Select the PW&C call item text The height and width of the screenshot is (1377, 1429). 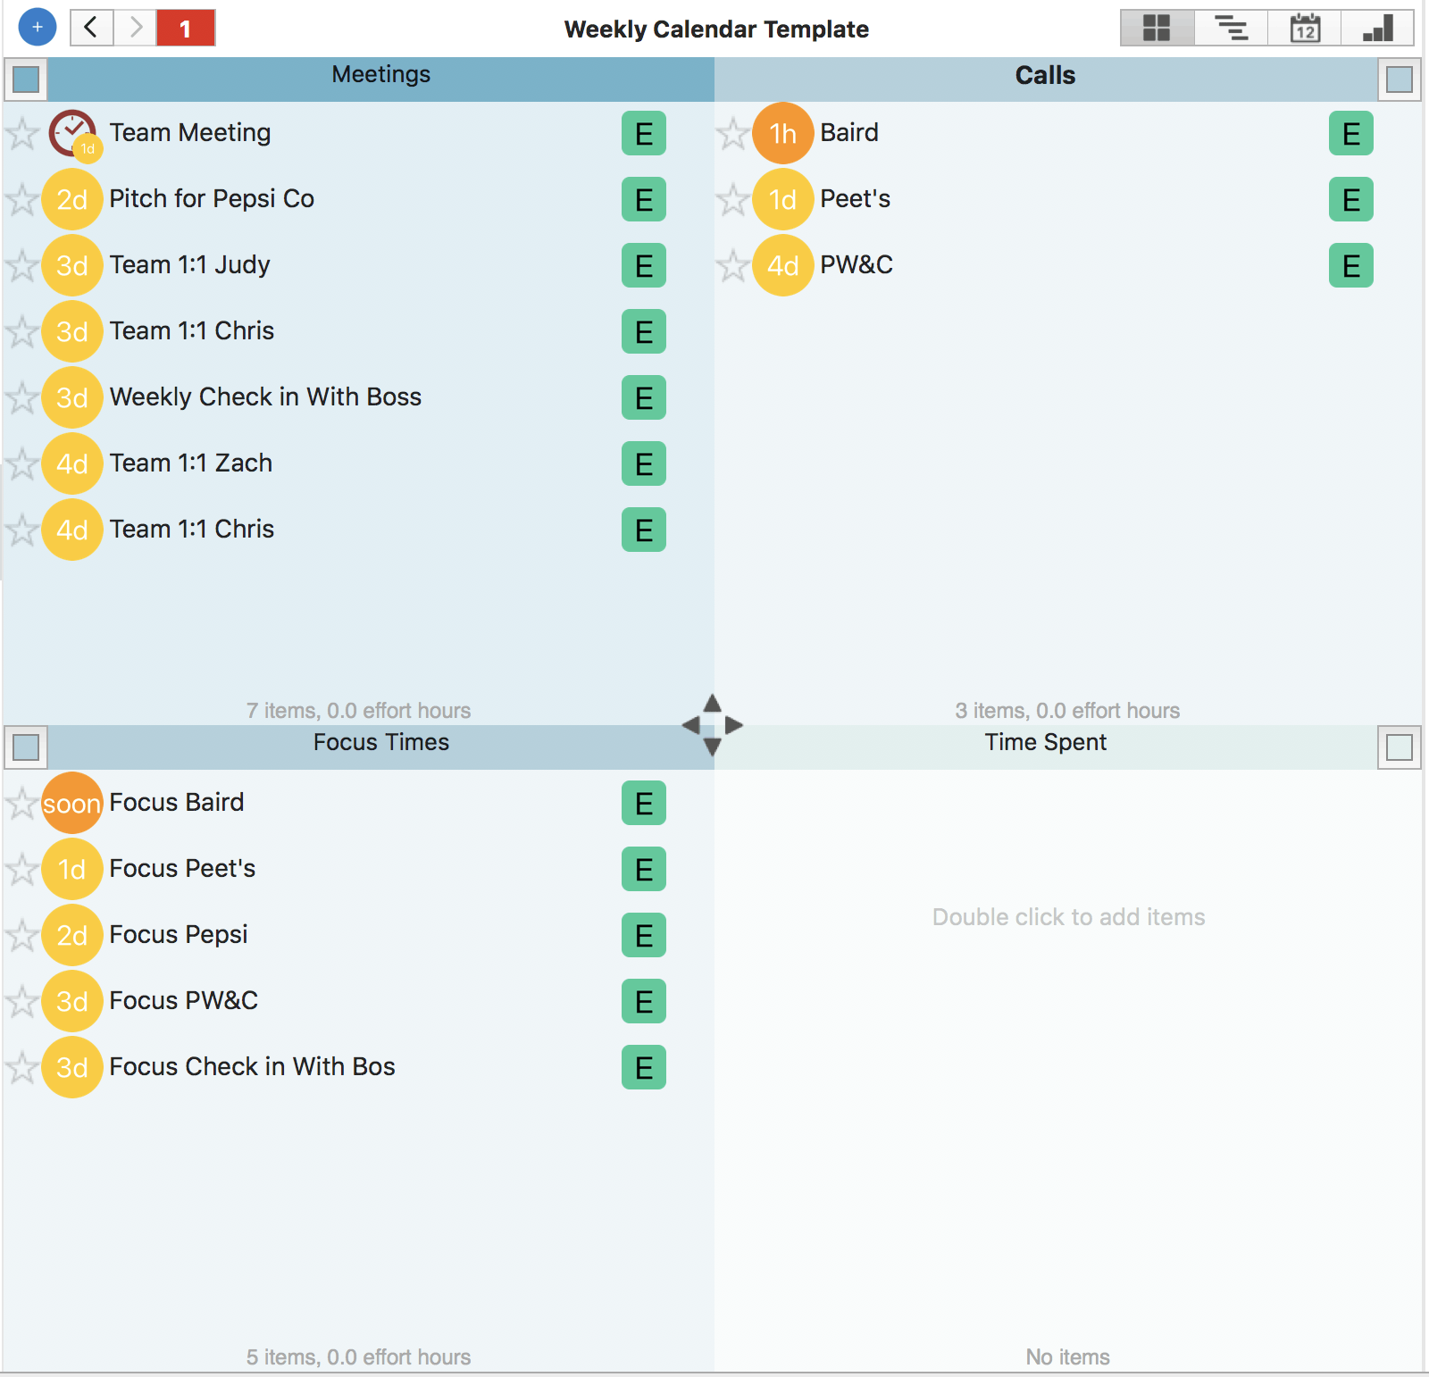tap(857, 265)
